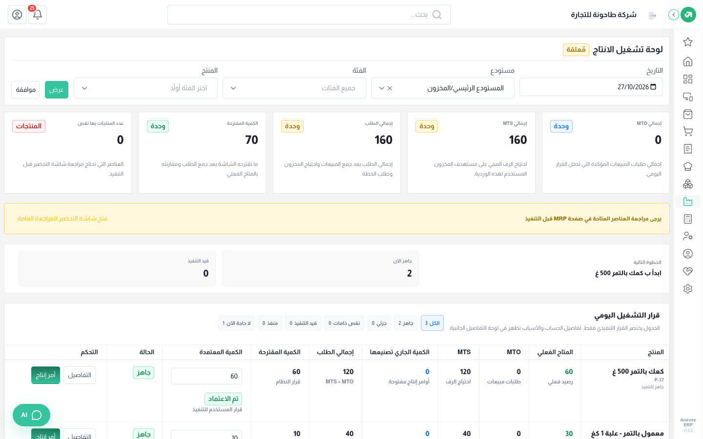Select the نقص خامات 0 filter tab
Viewport: 703px width, 439px height.
tap(344, 323)
